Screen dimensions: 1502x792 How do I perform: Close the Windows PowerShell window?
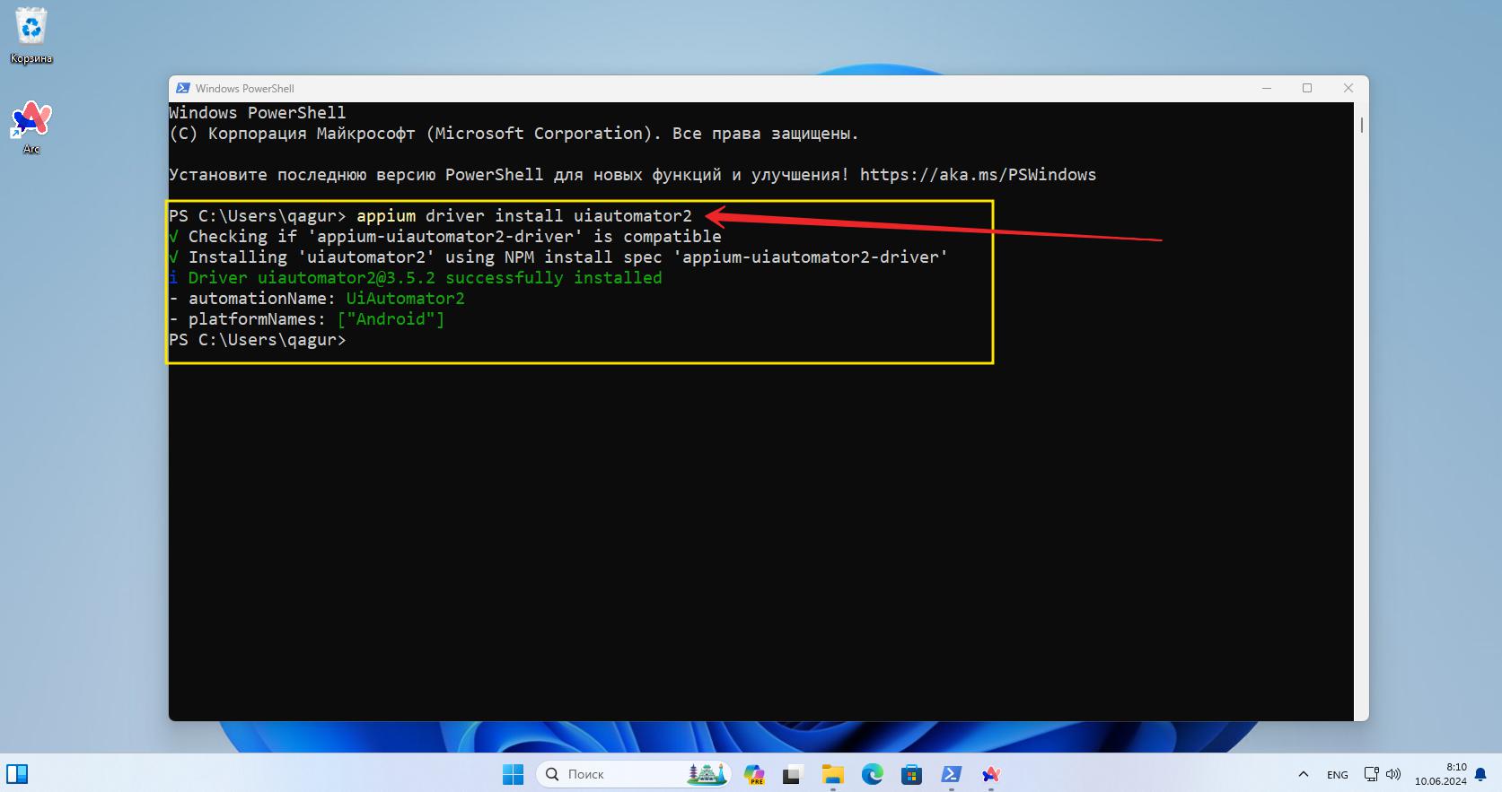[x=1348, y=88]
